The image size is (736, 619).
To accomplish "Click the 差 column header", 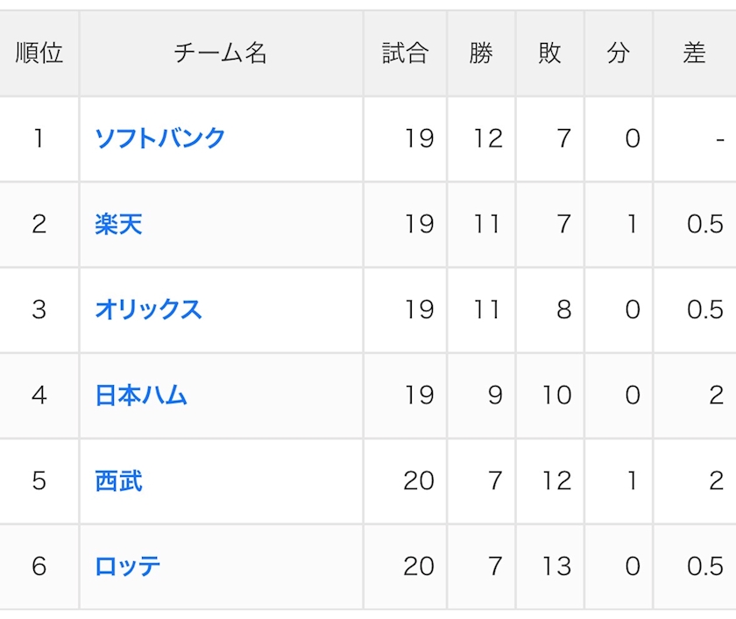I will point(695,53).
